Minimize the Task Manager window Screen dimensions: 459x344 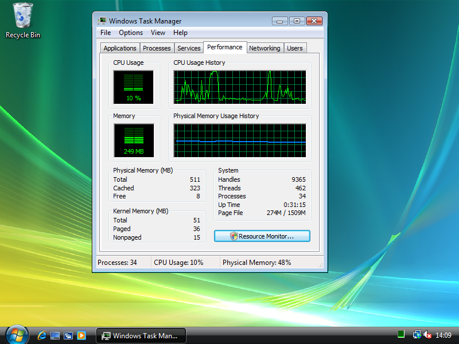coord(280,21)
